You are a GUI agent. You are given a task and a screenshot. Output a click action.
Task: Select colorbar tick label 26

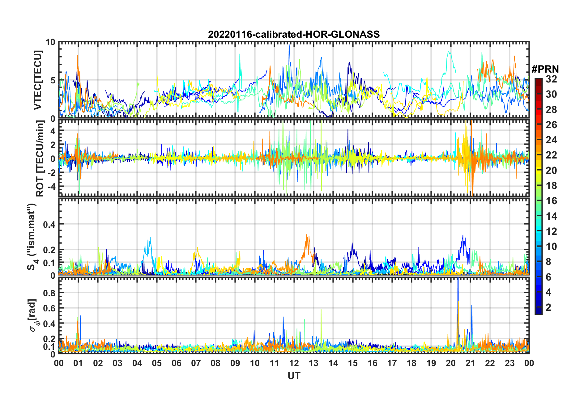(551, 125)
